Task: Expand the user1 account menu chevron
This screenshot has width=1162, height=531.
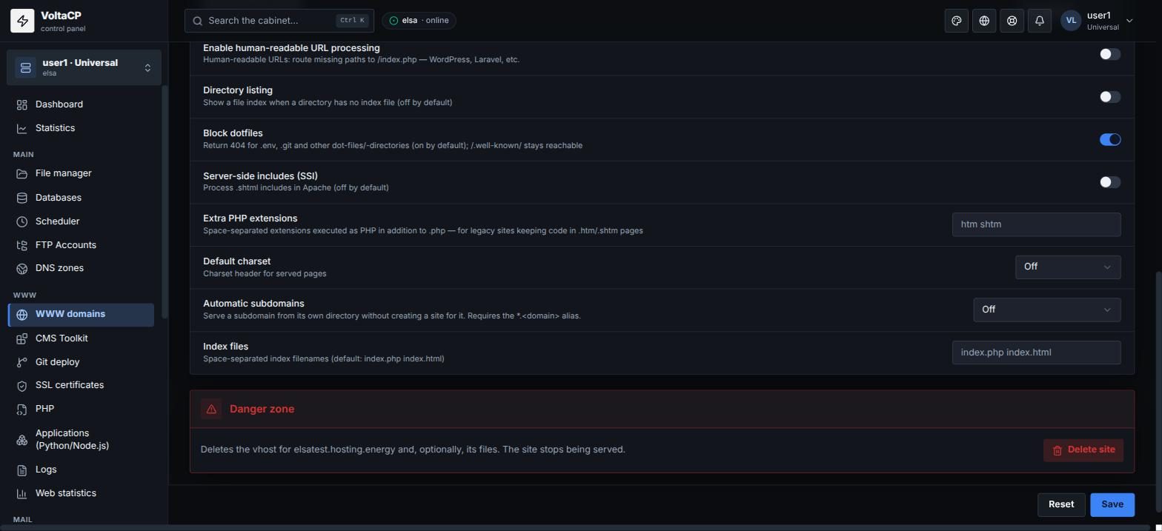Action: pos(1129,21)
